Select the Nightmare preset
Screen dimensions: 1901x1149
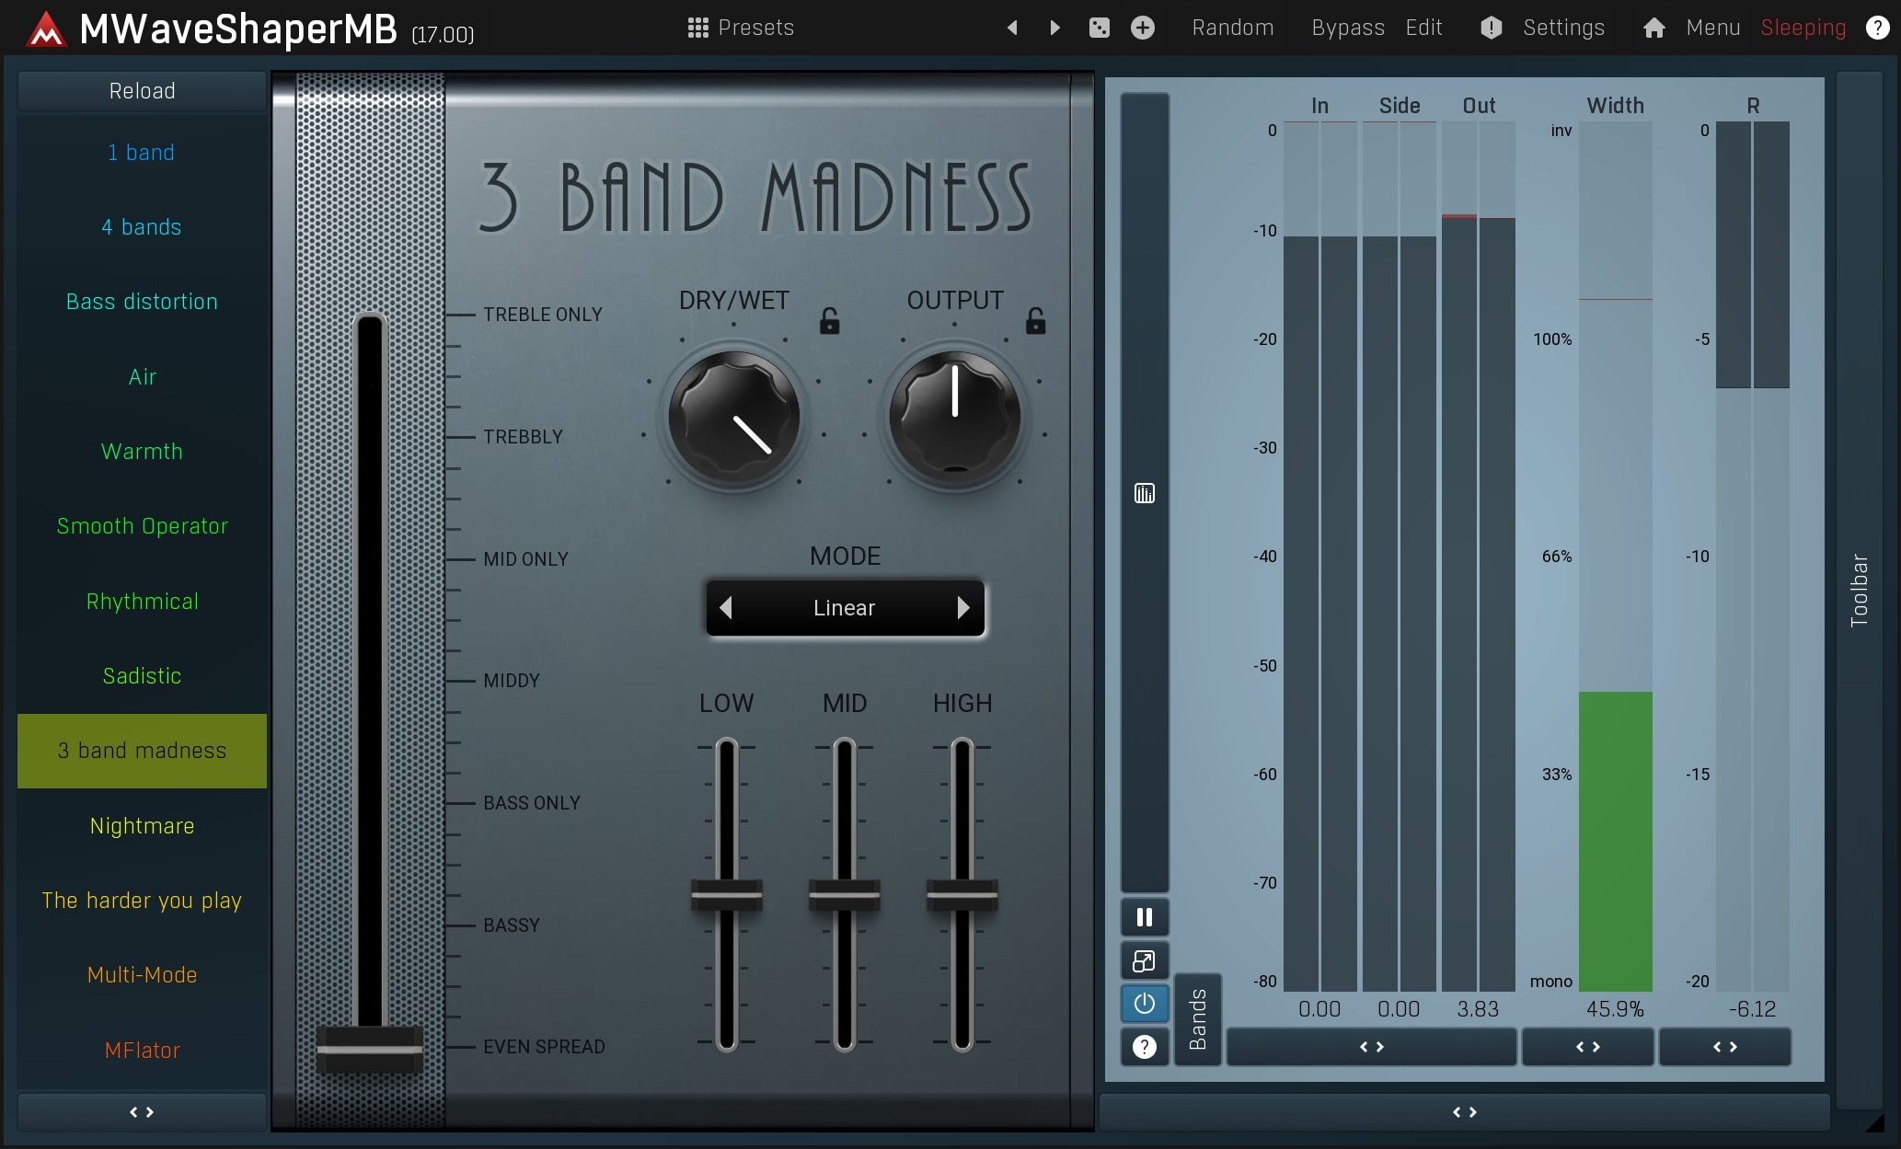pyautogui.click(x=142, y=826)
